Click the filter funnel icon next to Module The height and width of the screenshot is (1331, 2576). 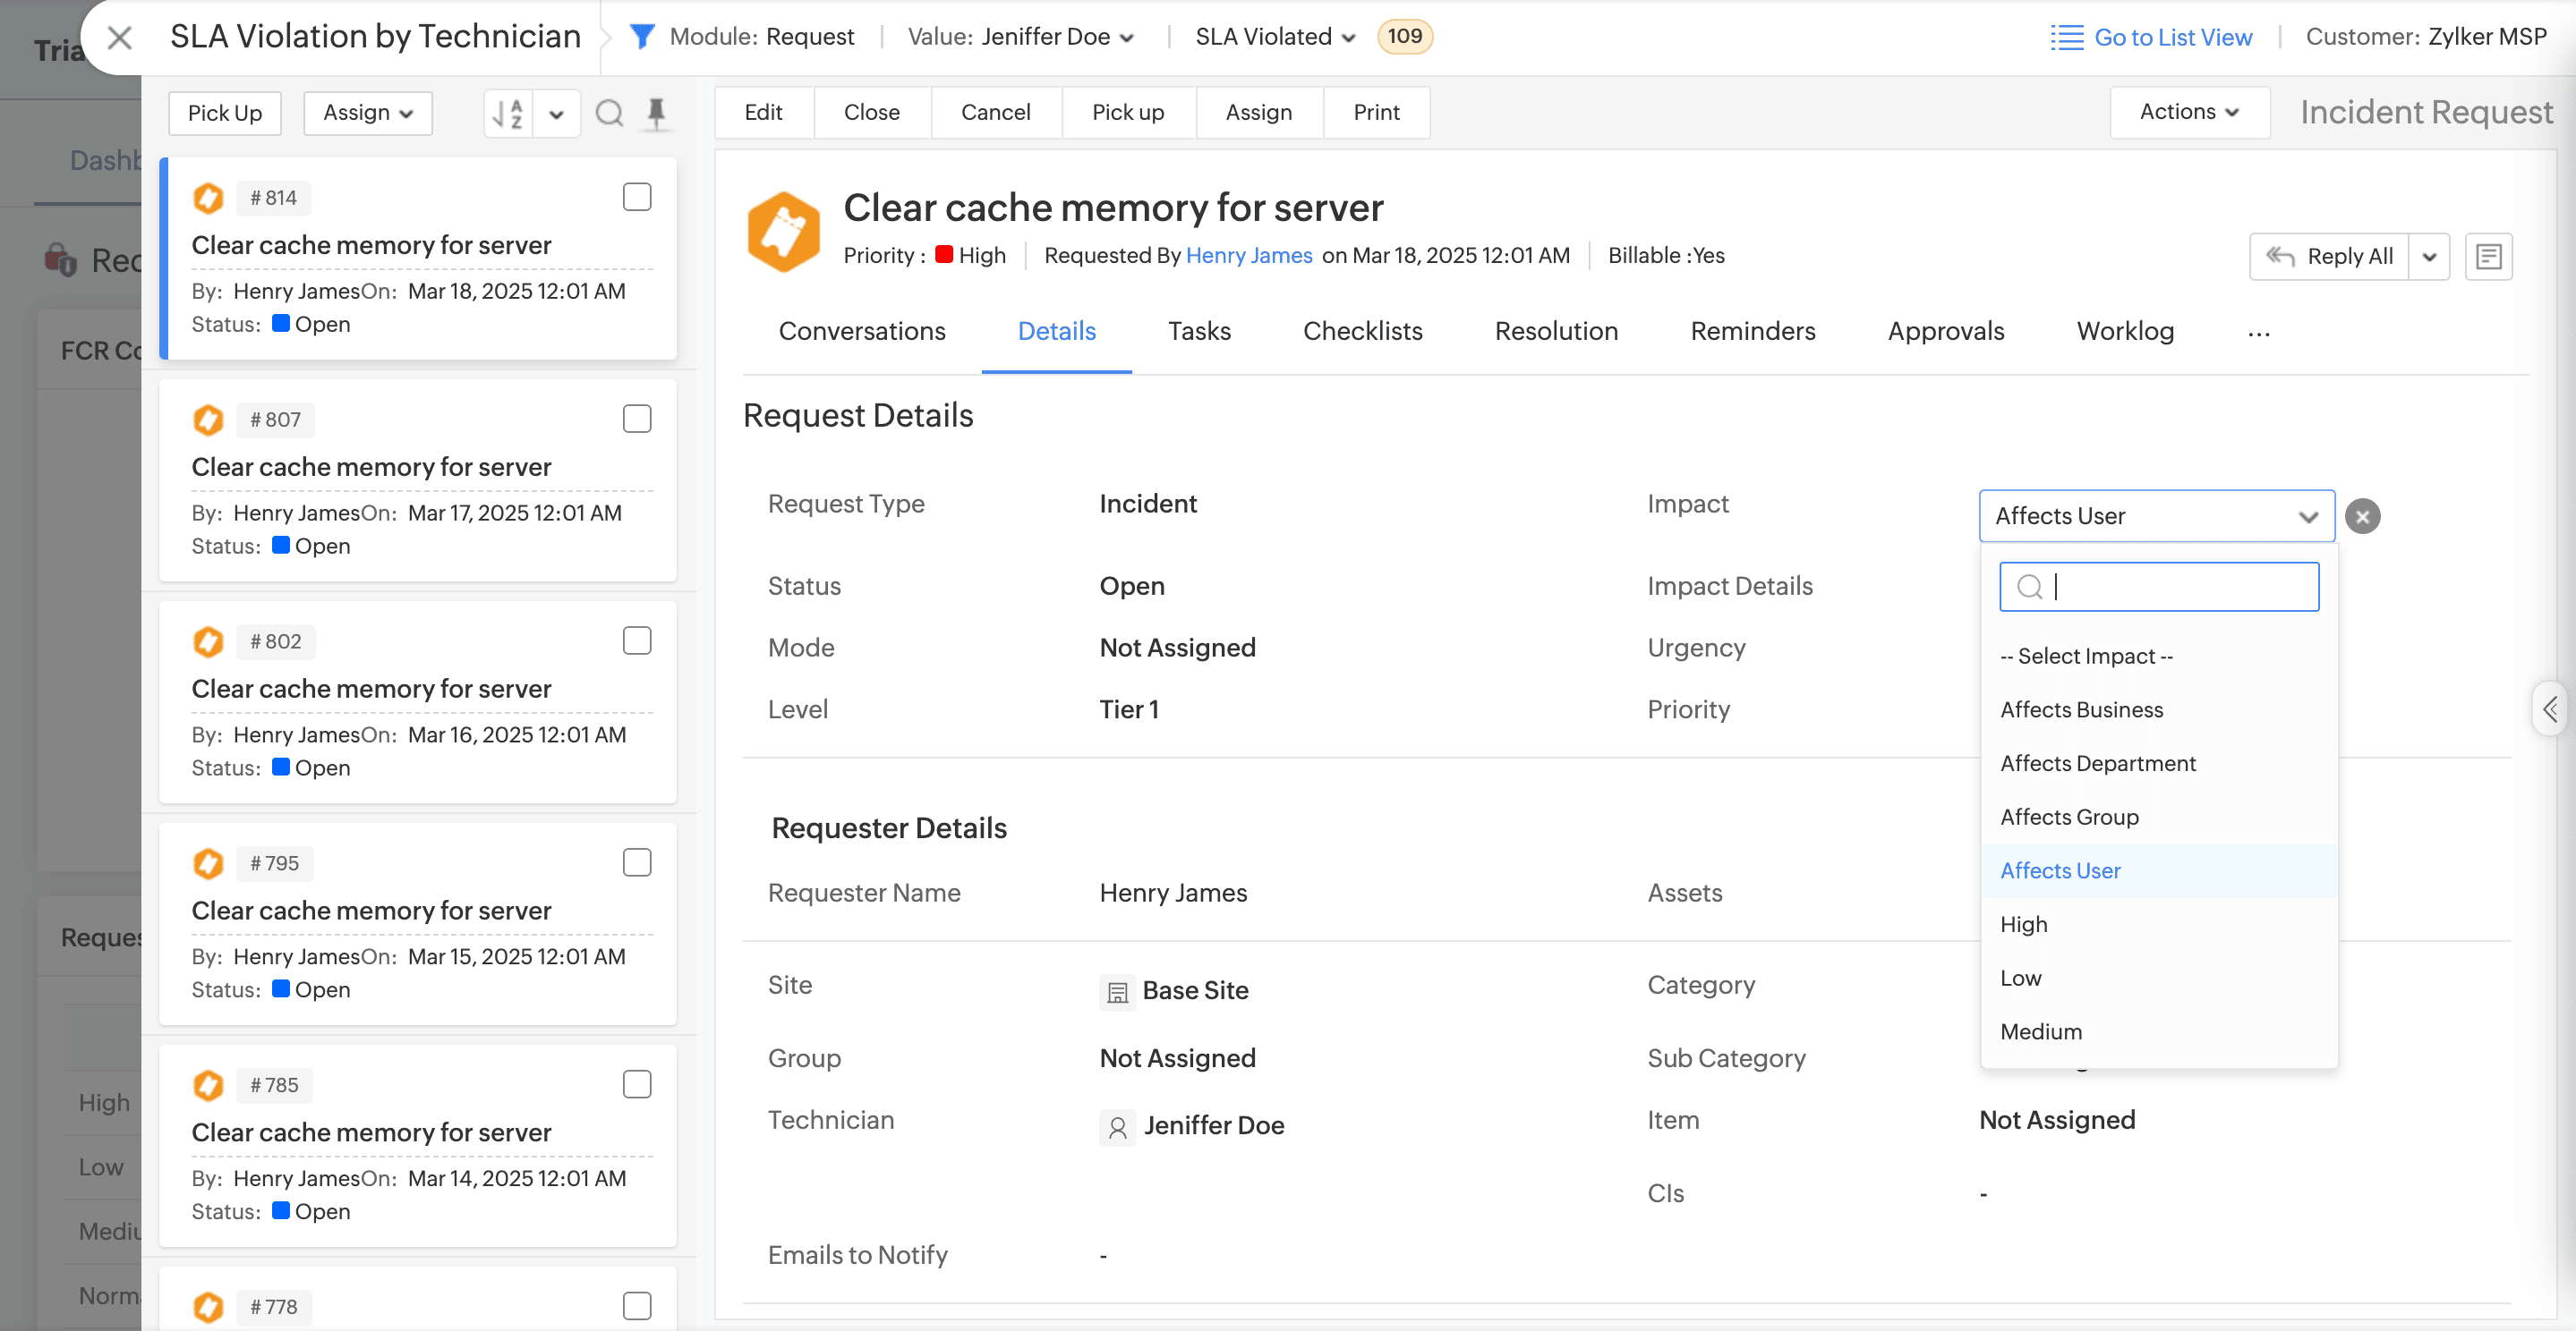point(642,37)
